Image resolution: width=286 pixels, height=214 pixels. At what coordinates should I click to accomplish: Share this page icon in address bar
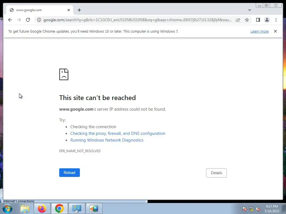(x=238, y=20)
